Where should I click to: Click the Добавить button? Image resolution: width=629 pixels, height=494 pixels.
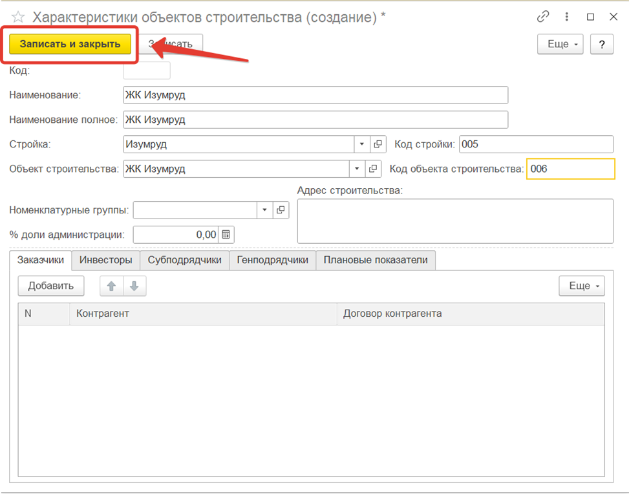coord(50,286)
